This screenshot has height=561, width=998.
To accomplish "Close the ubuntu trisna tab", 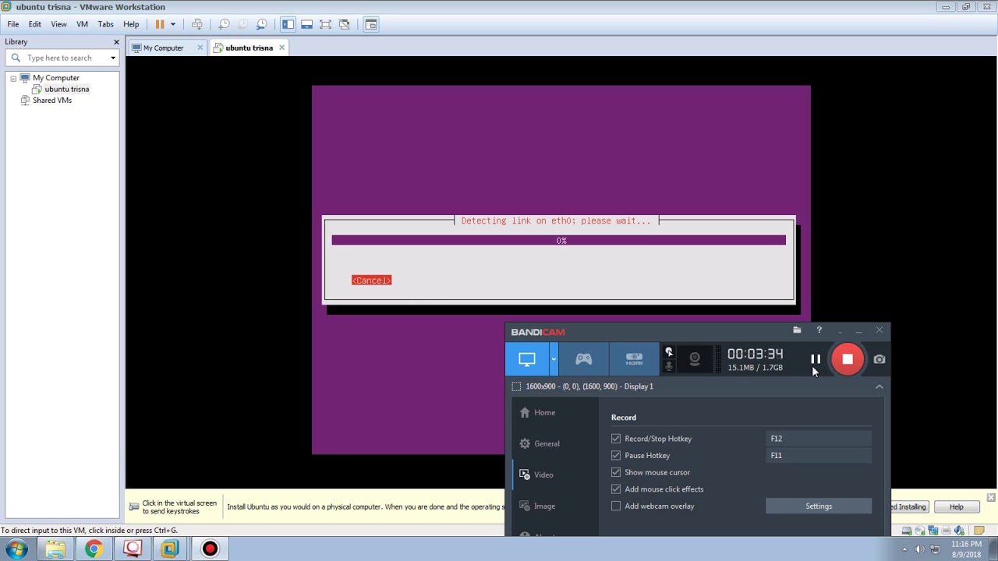I will click(x=281, y=48).
